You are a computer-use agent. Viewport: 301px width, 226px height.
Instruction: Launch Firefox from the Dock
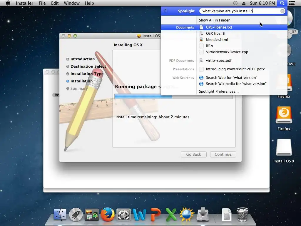coord(108,215)
